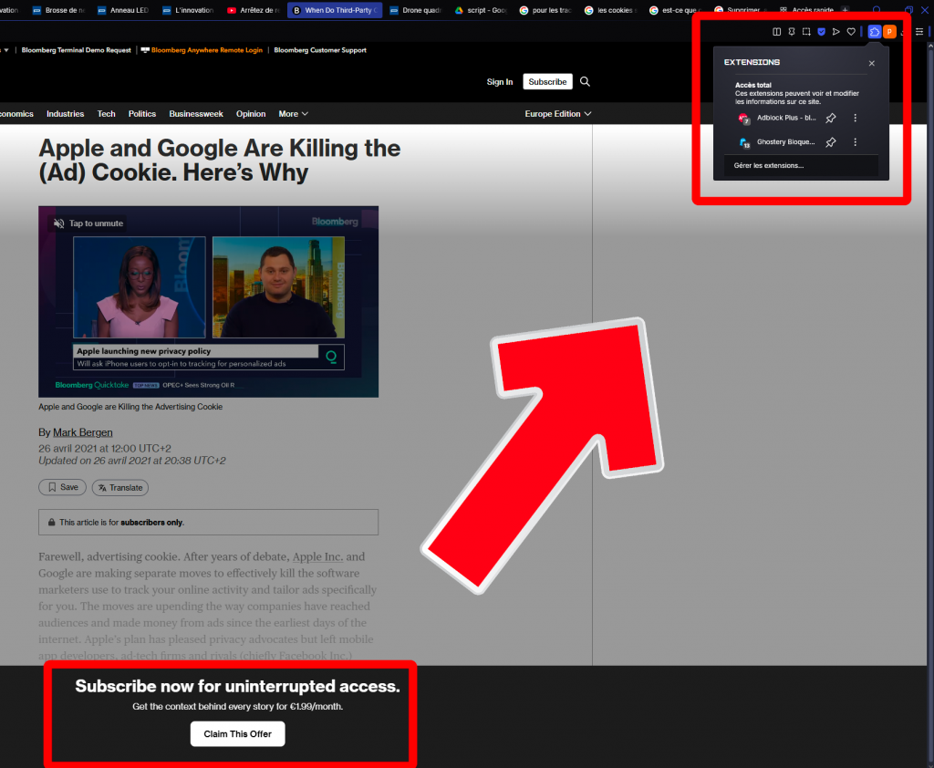Click the blue Extensions puzzle icon

pyautogui.click(x=875, y=32)
